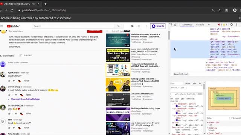Viewport: 241px width, 135px height.
Task: Reply to Ajay Kamble's comment
Action: tap(26, 81)
